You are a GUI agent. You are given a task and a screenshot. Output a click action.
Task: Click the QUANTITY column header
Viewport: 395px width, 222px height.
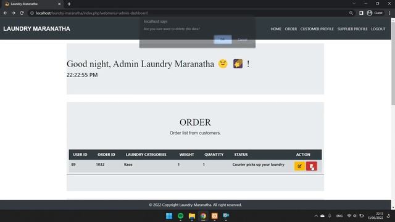tap(214, 155)
